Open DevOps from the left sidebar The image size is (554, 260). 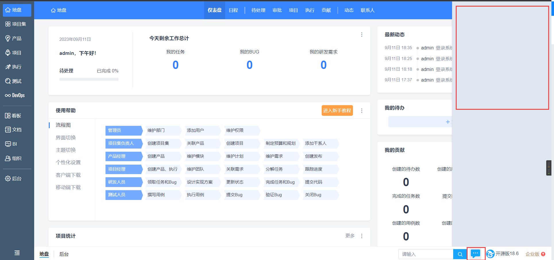pyautogui.click(x=15, y=95)
